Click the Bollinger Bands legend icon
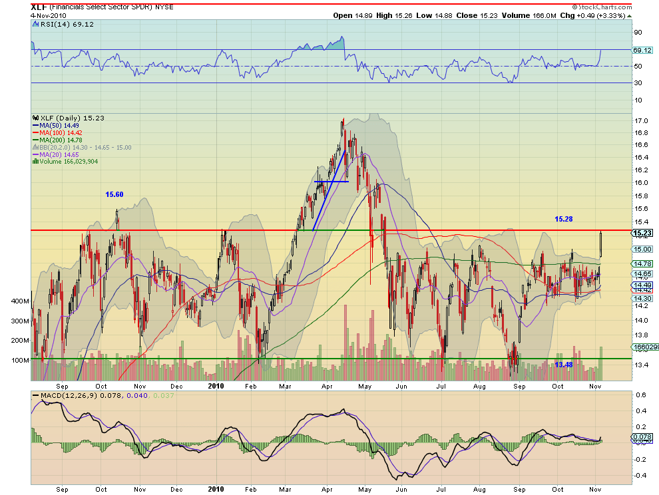 point(36,148)
